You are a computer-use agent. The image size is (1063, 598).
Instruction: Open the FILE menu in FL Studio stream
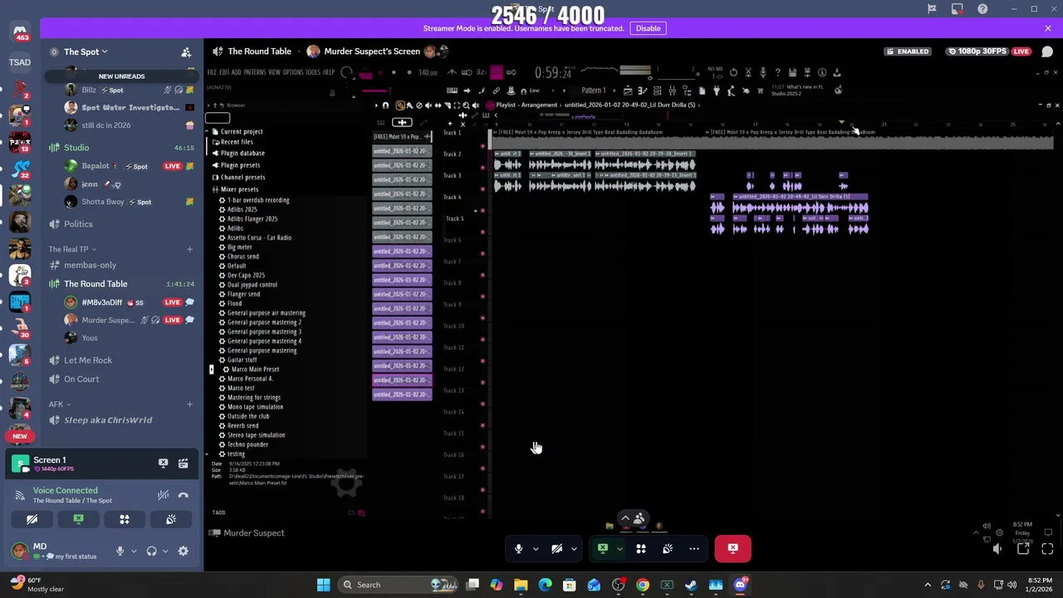coord(212,72)
